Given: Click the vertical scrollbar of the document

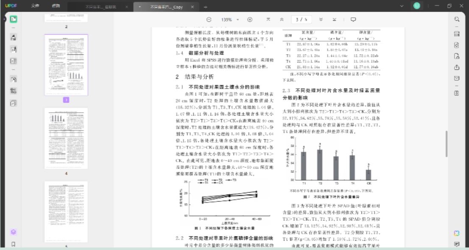Looking at the screenshot, I should [x=447, y=144].
